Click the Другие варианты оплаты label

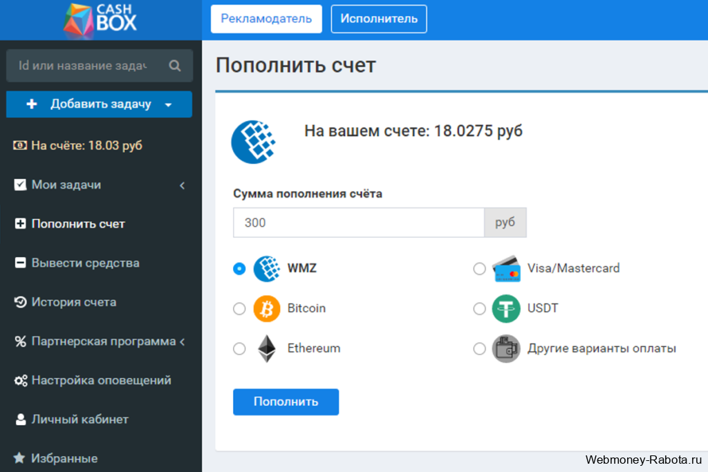[602, 348]
